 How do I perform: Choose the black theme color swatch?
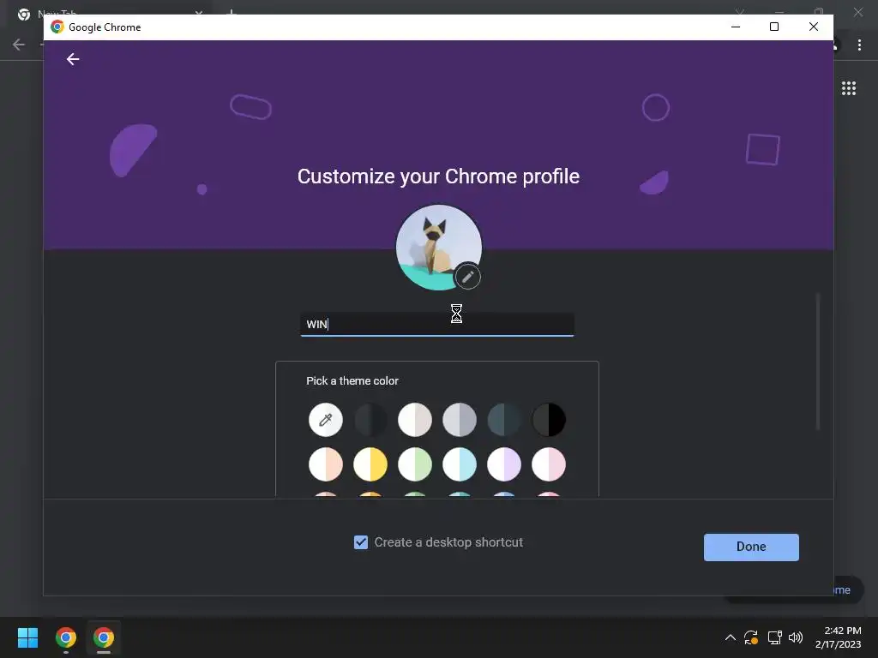[x=549, y=419]
